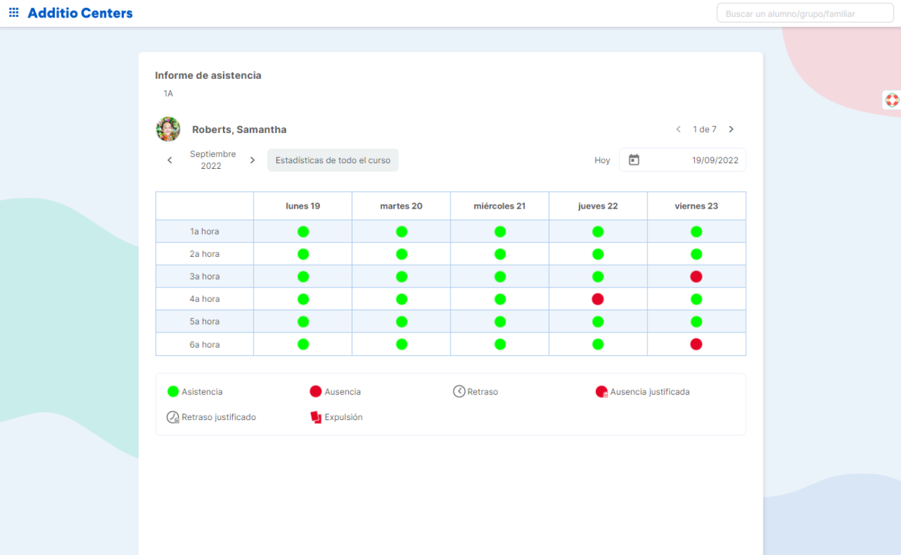Click the Additio Centers logo link

click(80, 13)
